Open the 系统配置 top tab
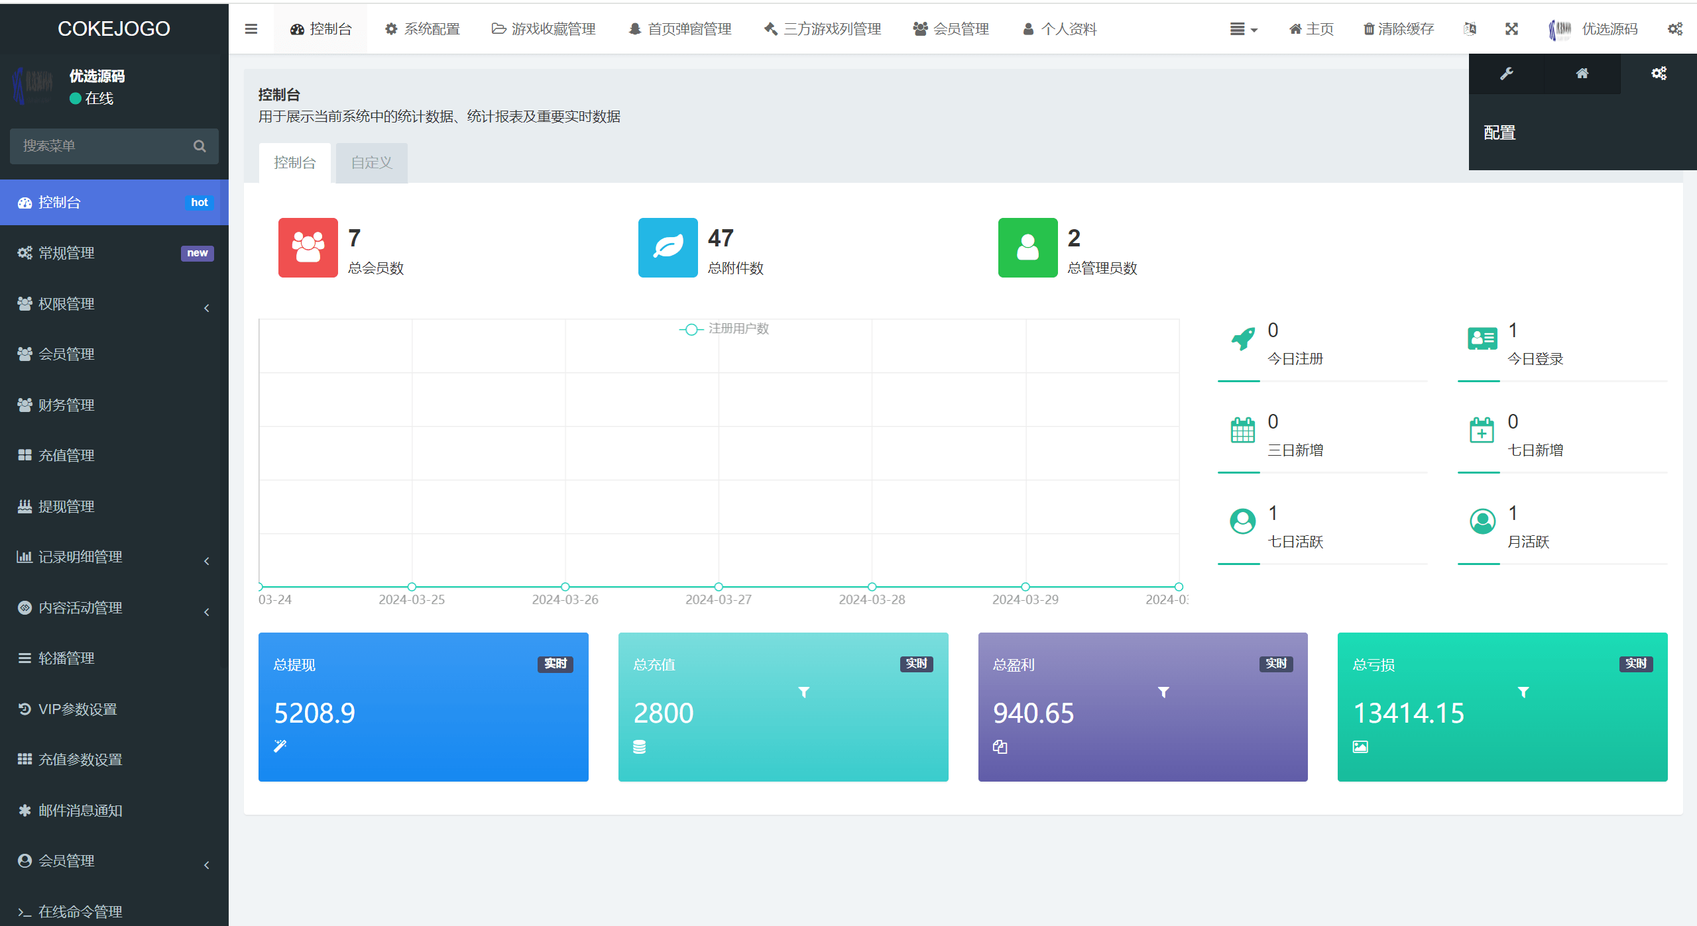1697x926 pixels. (x=423, y=28)
